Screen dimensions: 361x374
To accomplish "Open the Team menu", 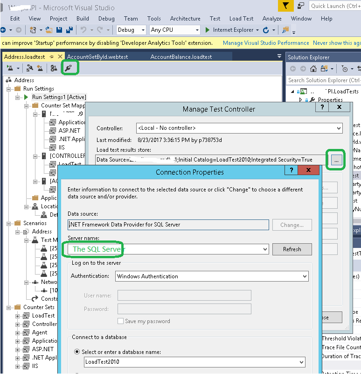I will 131,19.
